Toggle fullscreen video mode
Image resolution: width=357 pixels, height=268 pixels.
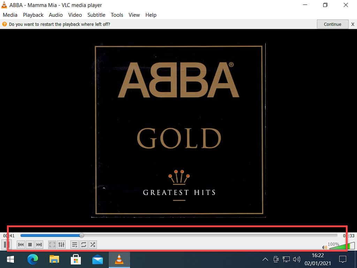coord(52,245)
